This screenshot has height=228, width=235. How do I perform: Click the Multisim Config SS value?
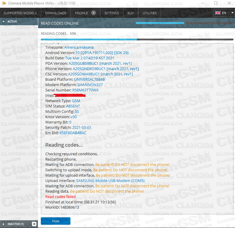(x=77, y=111)
